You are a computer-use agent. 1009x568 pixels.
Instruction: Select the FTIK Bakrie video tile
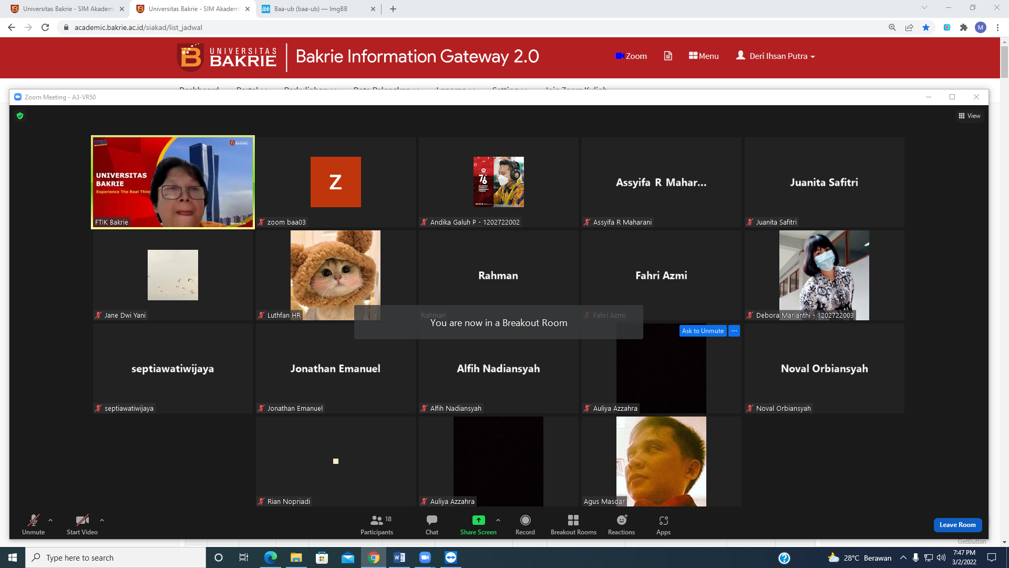[x=173, y=182]
